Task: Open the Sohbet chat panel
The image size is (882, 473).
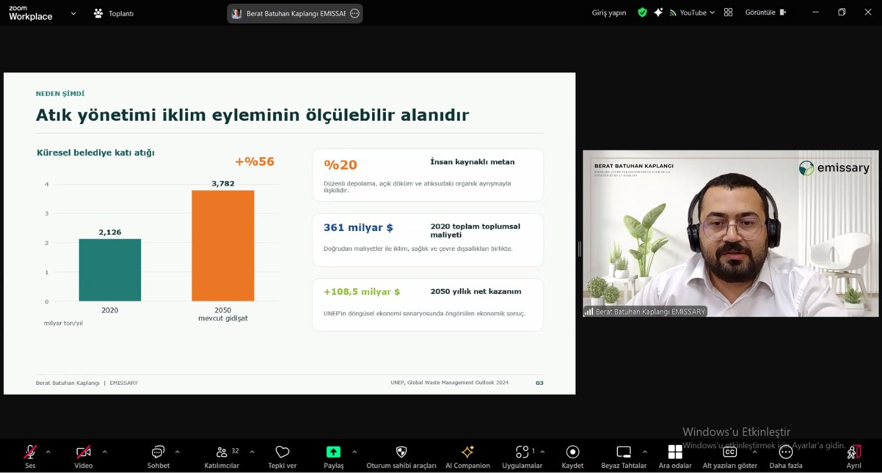Action: click(158, 453)
